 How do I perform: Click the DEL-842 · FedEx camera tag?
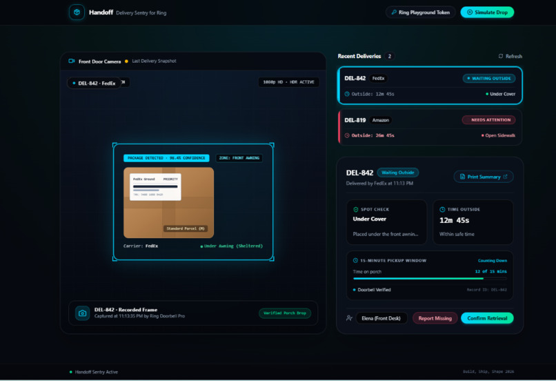pos(95,84)
